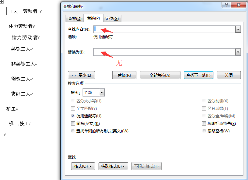Click the text 工人 in the document

pos(14,11)
